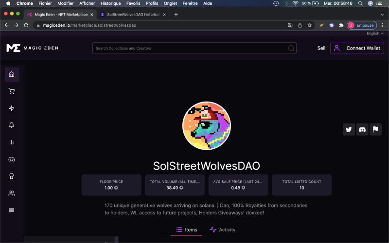Click the Total Volume stat card

click(x=175, y=185)
